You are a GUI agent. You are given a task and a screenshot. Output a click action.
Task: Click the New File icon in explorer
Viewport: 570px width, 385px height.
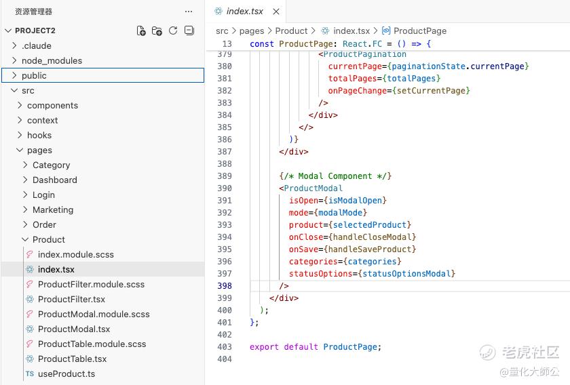click(x=141, y=31)
